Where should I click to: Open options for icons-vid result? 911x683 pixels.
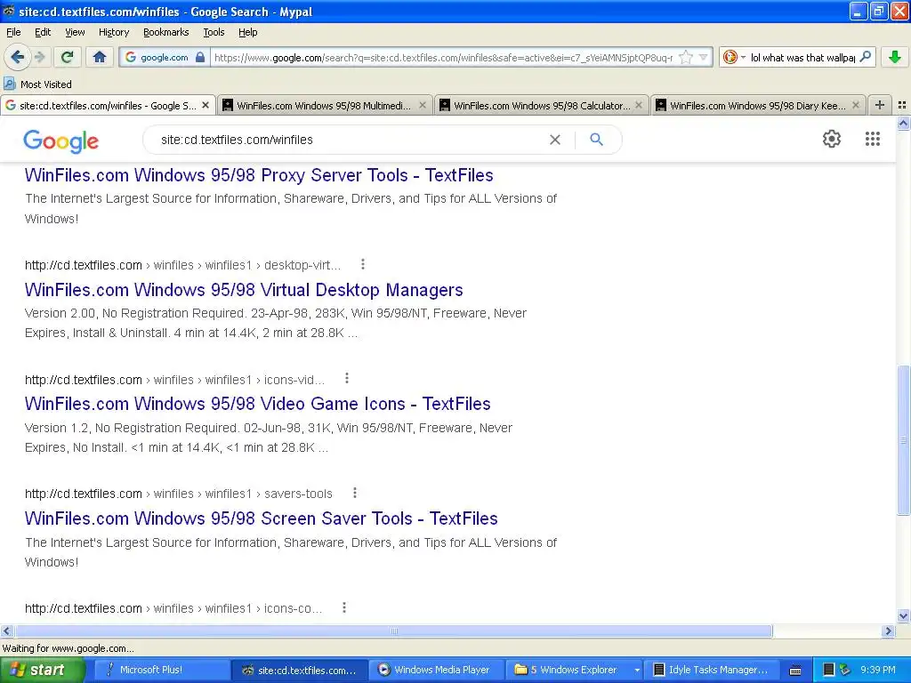tap(347, 379)
